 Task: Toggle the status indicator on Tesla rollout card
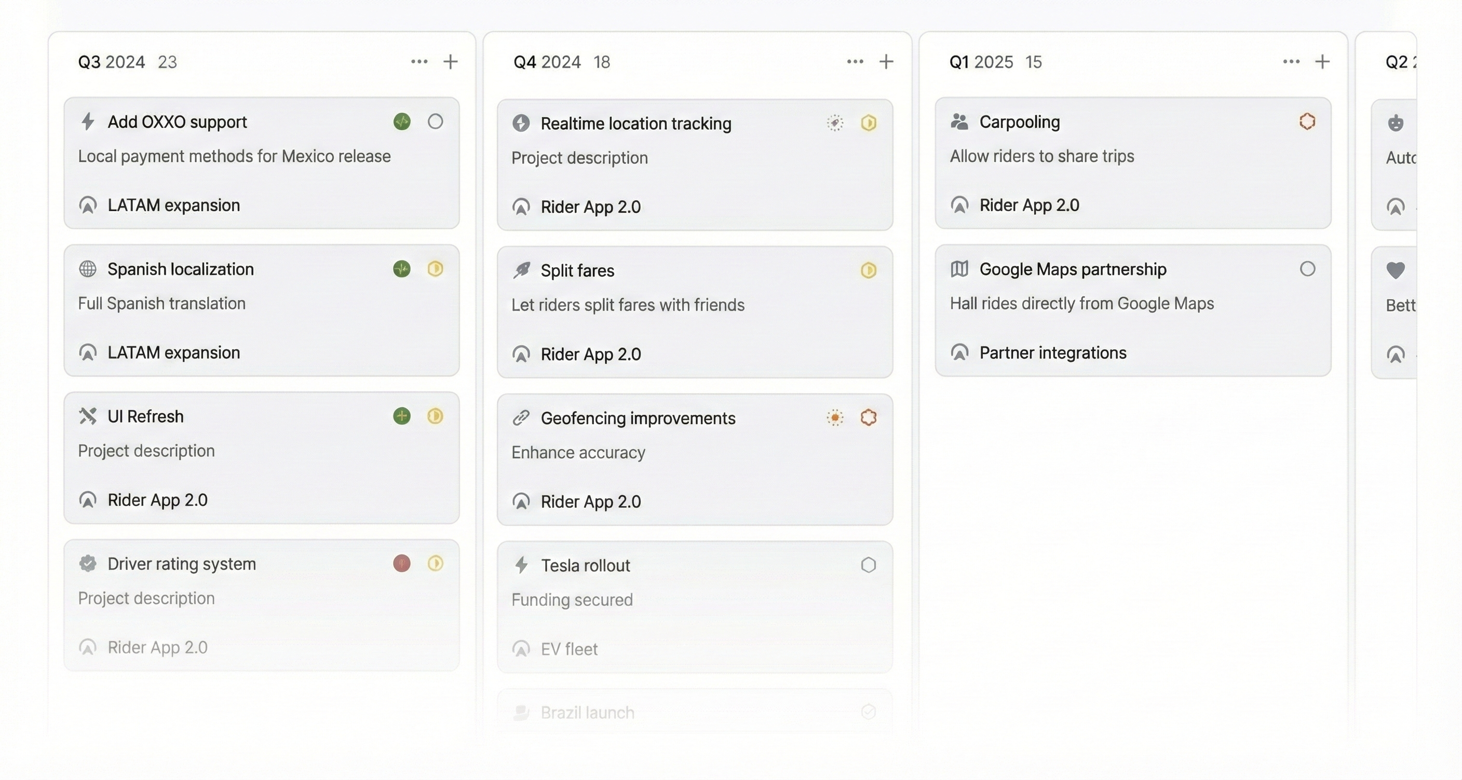(869, 565)
